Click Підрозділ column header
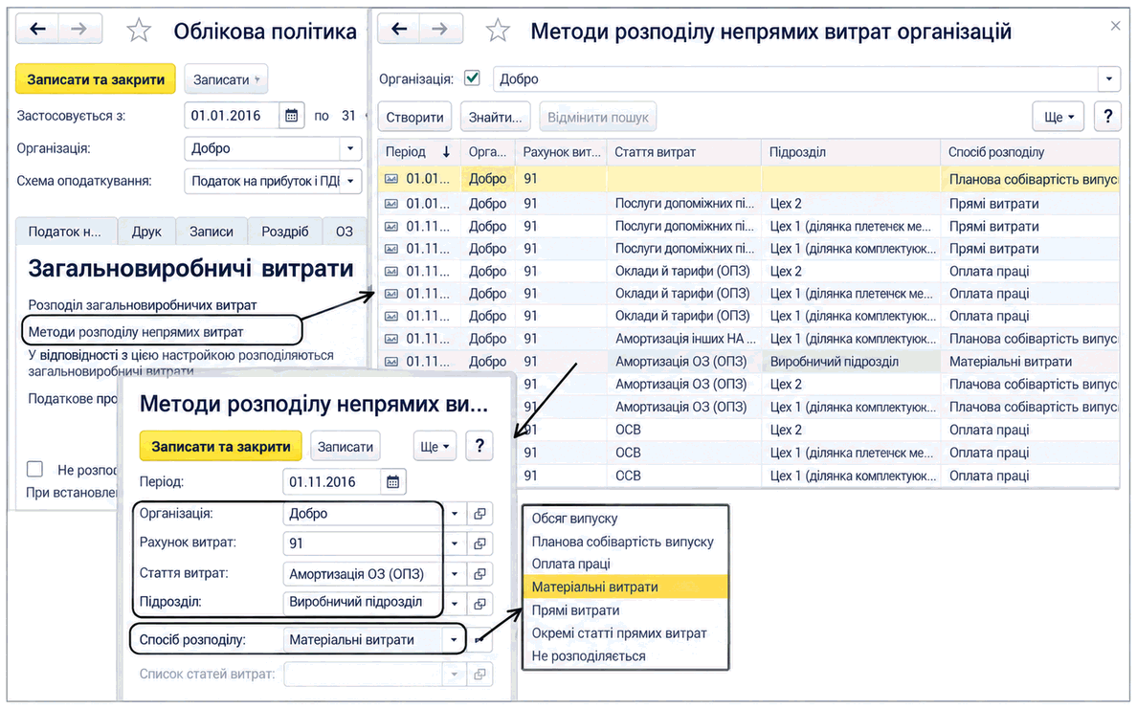 [851, 152]
